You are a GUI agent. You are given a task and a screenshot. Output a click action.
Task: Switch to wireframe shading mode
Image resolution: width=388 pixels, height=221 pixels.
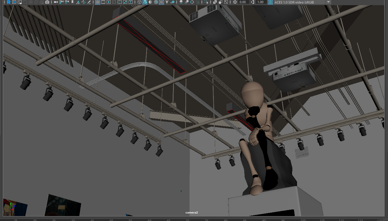[x=140, y=2]
